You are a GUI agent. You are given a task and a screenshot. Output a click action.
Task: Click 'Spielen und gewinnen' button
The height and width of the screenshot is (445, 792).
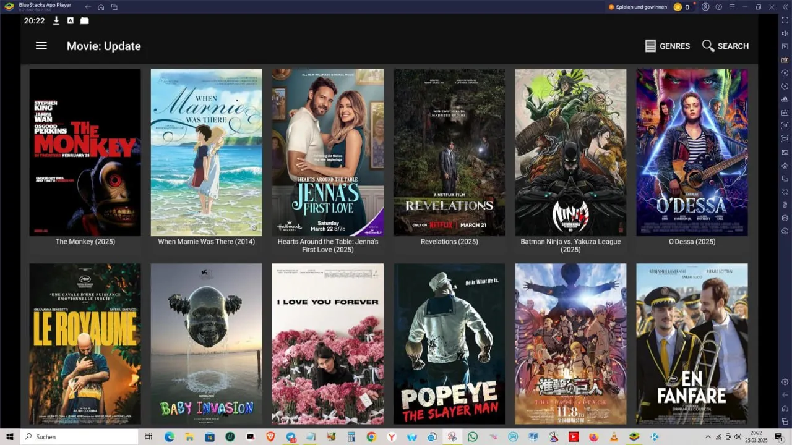click(x=637, y=7)
